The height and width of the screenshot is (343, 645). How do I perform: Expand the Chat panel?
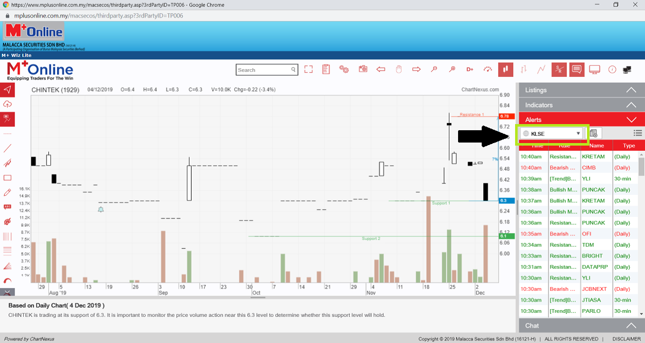[x=581, y=326]
